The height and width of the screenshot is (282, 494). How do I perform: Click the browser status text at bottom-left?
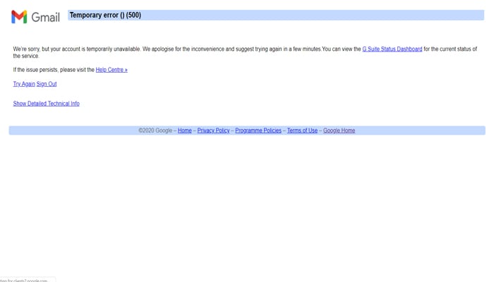coord(25,280)
